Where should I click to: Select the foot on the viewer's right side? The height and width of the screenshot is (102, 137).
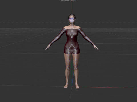coord(77,86)
